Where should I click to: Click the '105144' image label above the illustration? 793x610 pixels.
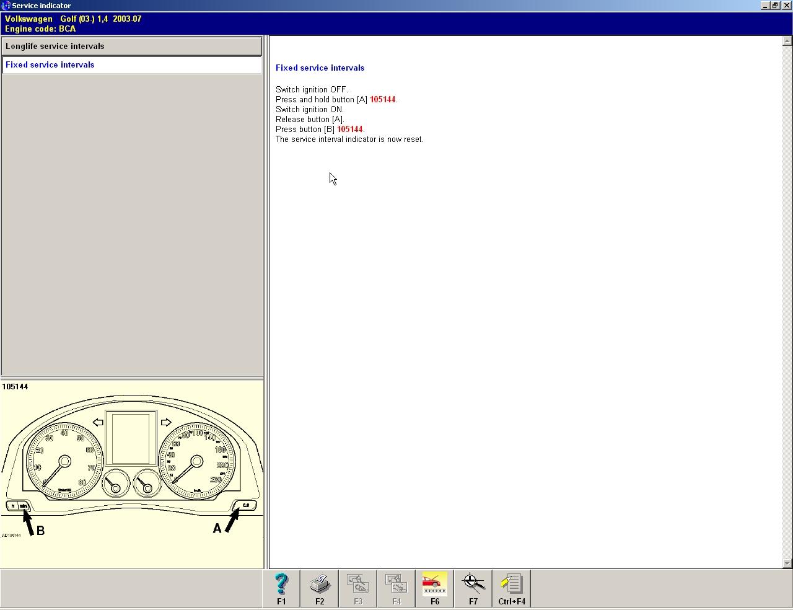click(x=15, y=387)
